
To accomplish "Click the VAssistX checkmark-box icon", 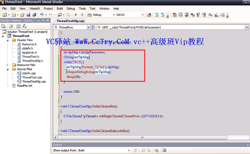I will (175, 15).
